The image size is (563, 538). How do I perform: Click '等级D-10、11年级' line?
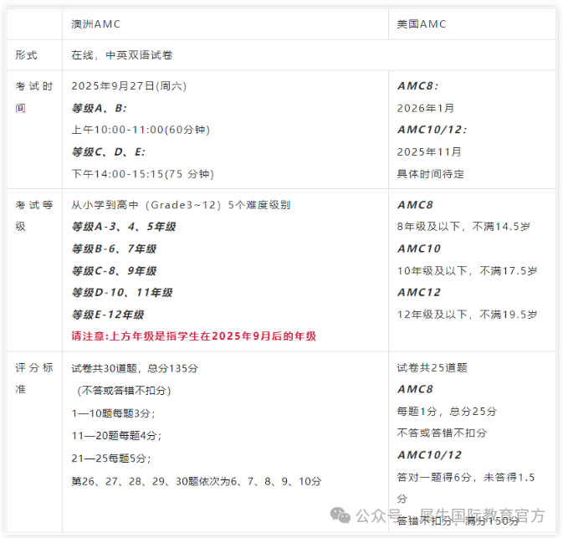click(x=122, y=292)
